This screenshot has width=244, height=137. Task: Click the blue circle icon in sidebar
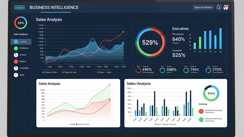[16, 42]
